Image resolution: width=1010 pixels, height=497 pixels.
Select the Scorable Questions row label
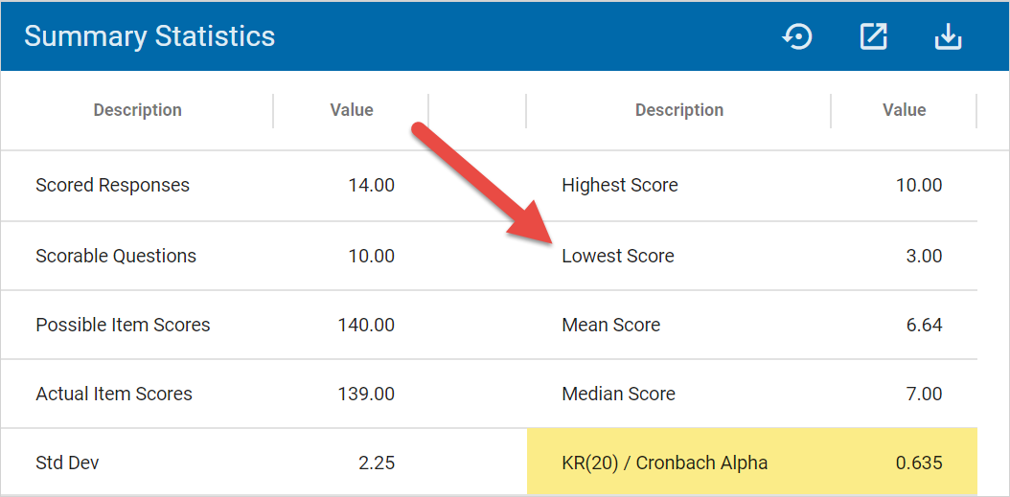[116, 256]
